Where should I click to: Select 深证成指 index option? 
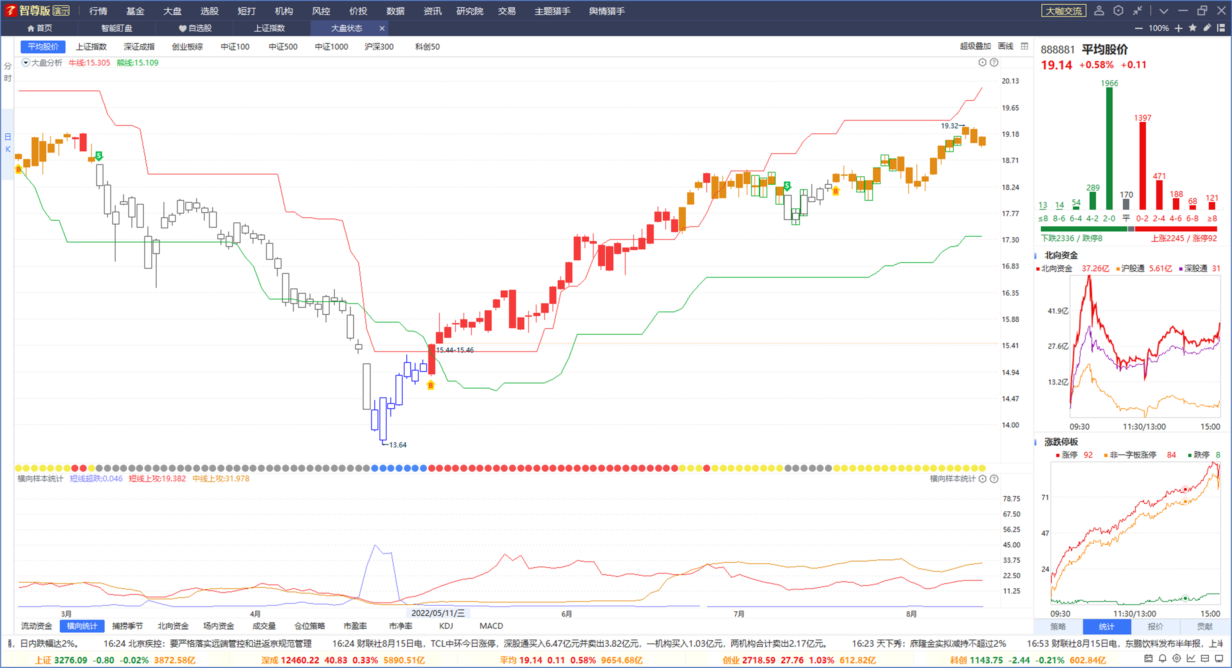pos(139,46)
